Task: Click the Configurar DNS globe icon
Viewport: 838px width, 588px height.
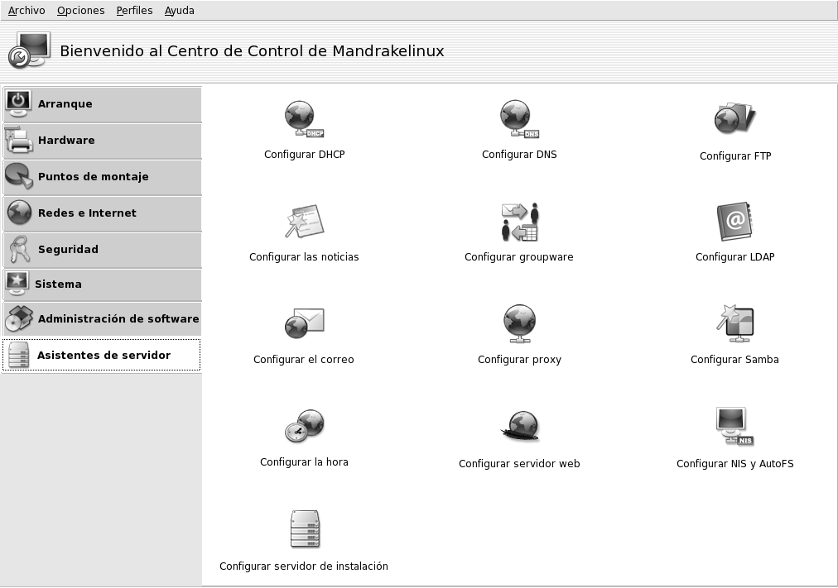Action: (519, 118)
